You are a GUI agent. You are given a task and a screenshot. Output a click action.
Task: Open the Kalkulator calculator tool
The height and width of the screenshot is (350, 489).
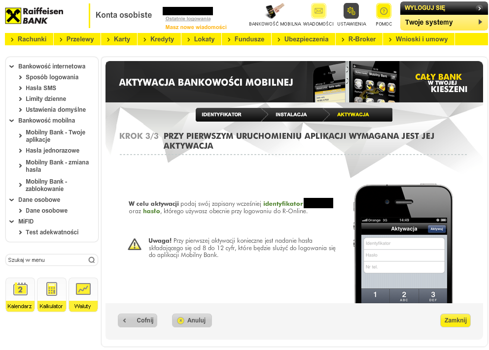[51, 294]
